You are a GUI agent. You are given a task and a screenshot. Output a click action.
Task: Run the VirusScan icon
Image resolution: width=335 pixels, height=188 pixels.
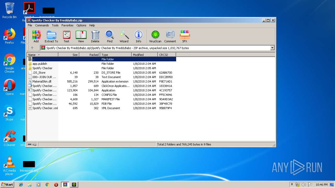pos(155,36)
